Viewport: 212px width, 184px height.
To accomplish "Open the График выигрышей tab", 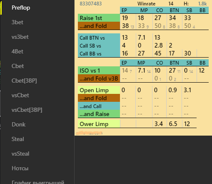I will (x=38, y=182).
